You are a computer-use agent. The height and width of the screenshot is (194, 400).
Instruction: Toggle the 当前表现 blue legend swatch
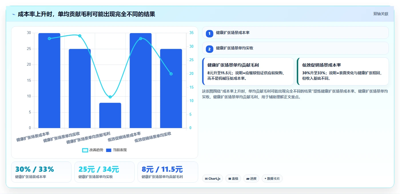pos(109,150)
